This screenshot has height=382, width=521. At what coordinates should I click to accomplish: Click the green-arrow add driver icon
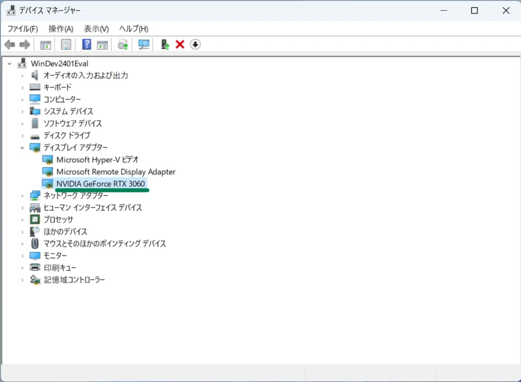pyautogui.click(x=165, y=45)
